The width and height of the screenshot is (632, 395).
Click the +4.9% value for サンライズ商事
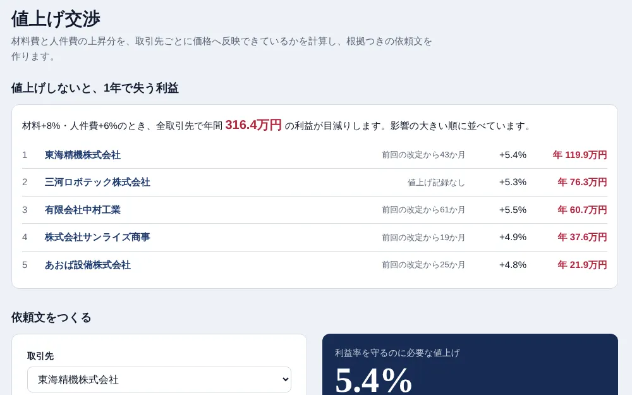pos(513,237)
